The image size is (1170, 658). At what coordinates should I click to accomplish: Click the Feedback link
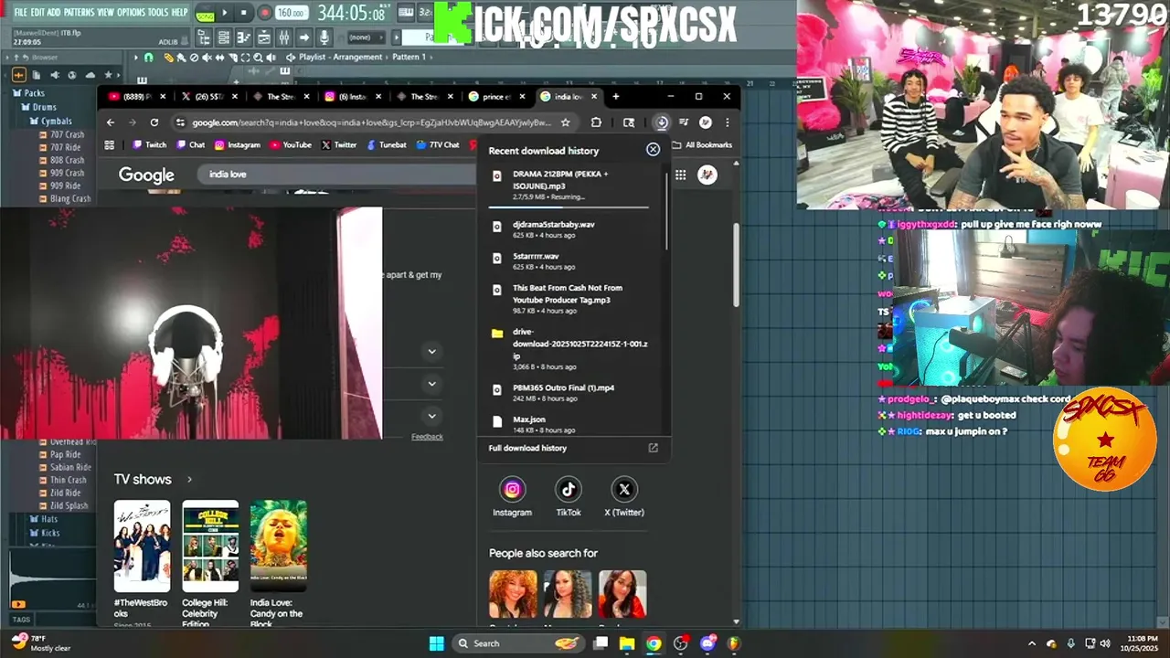427,437
